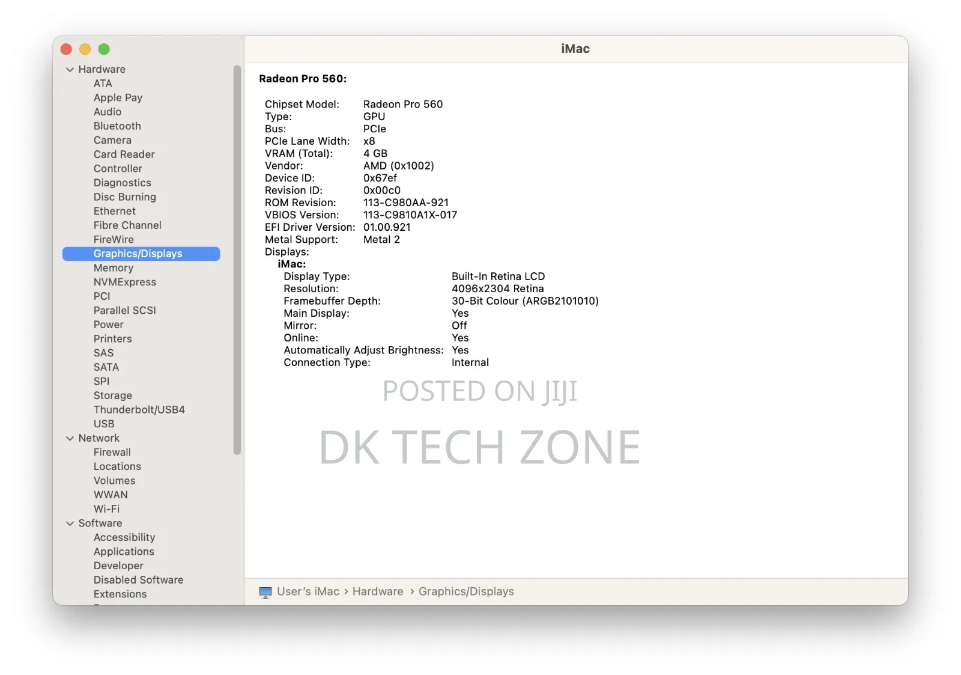This screenshot has height=675, width=961.
Task: Open the FireWire entry
Action: pos(114,239)
